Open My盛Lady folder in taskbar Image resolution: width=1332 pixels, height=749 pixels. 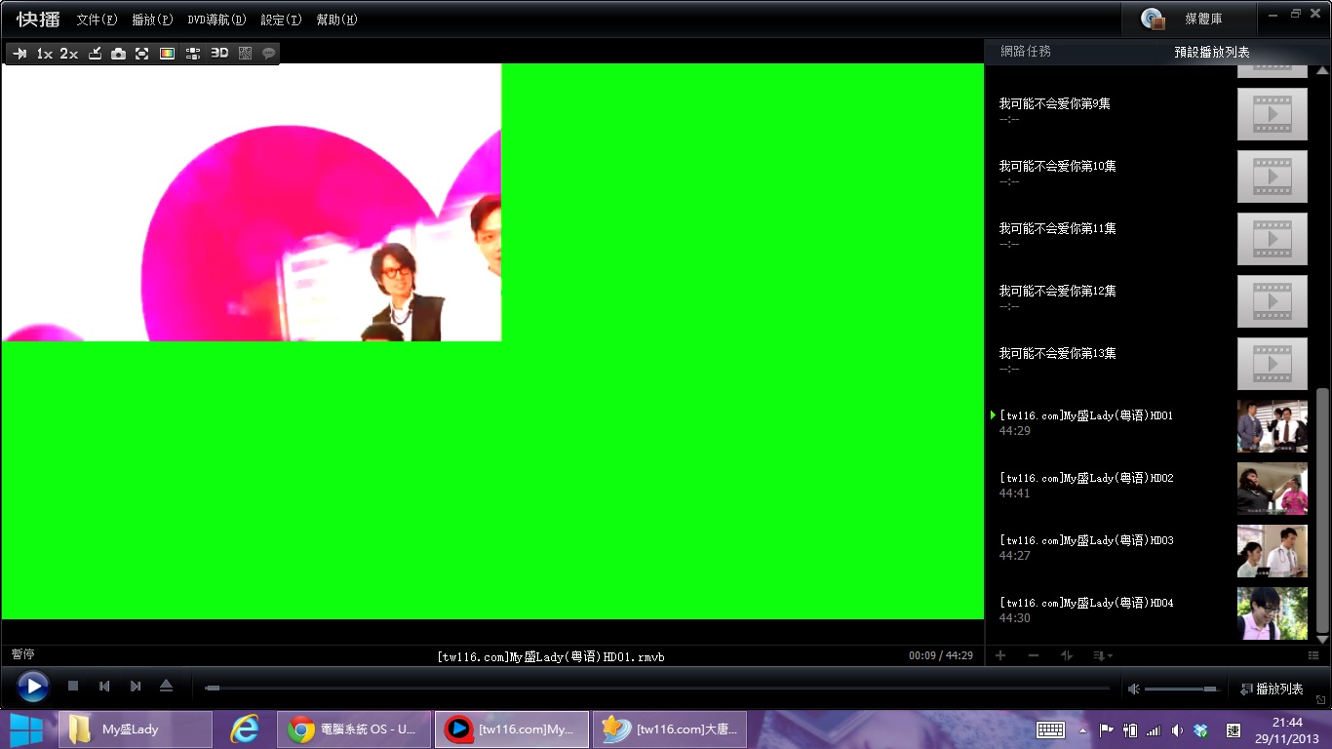[x=136, y=729]
